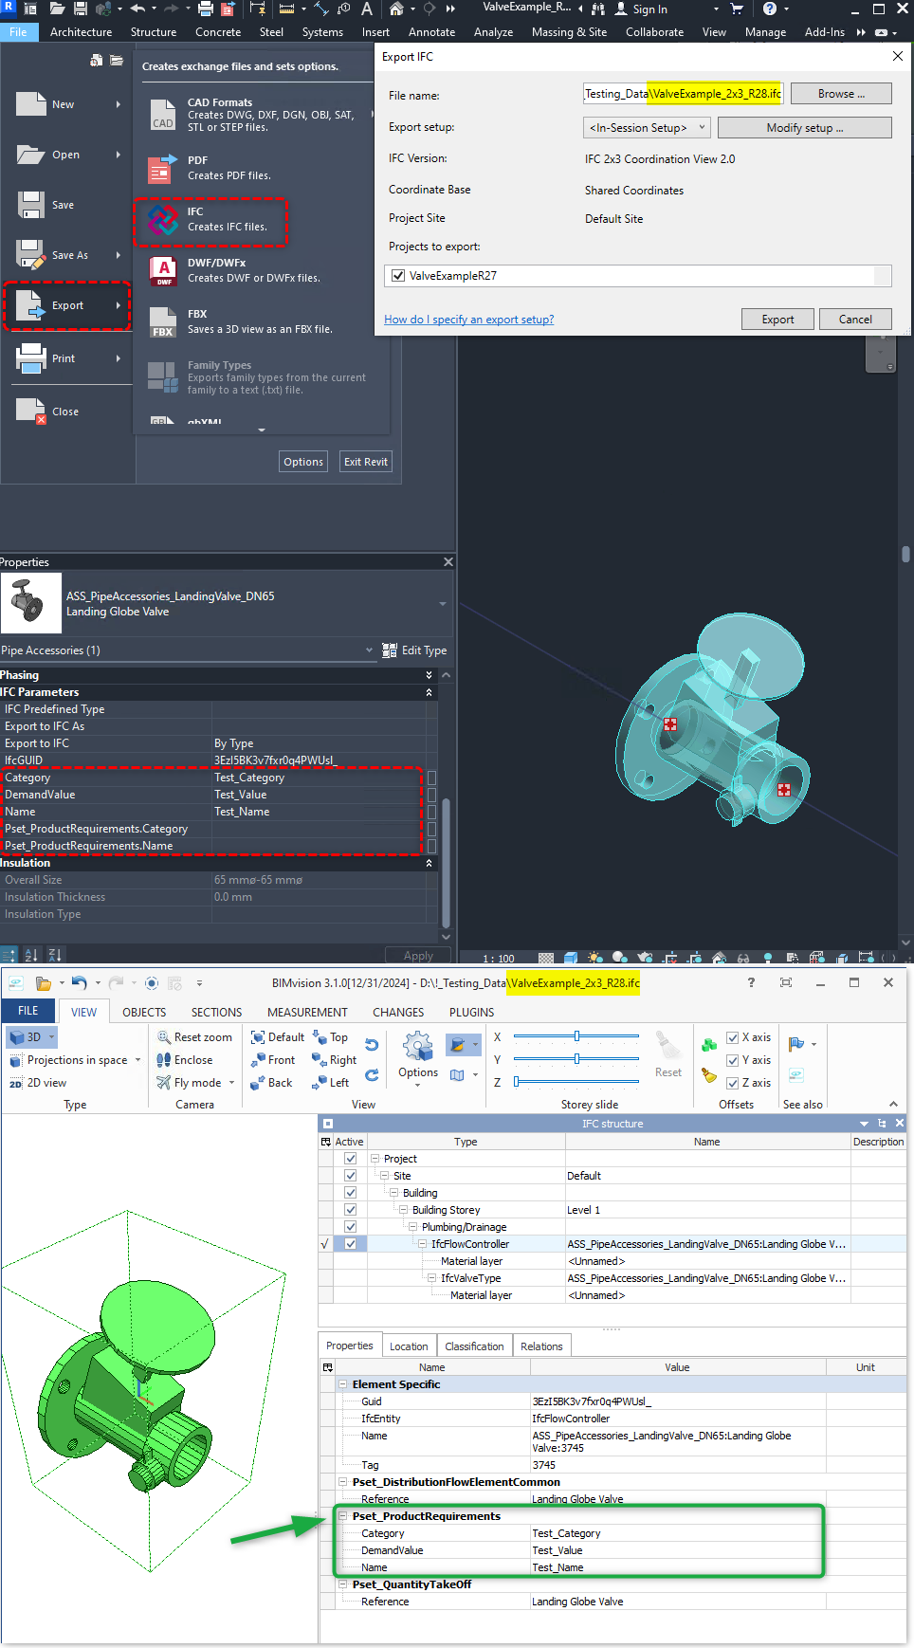The width and height of the screenshot is (914, 1648).
Task: Toggle ValveExampleR27 project checkbox
Action: pyautogui.click(x=398, y=276)
